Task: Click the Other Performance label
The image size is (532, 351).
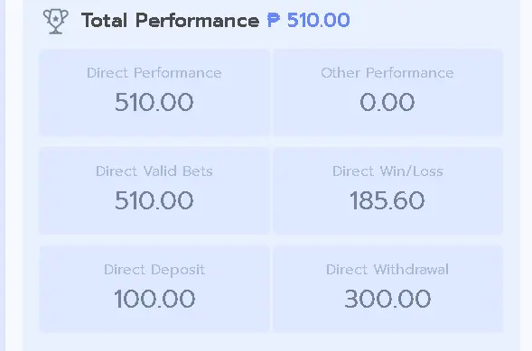Action: 387,73
